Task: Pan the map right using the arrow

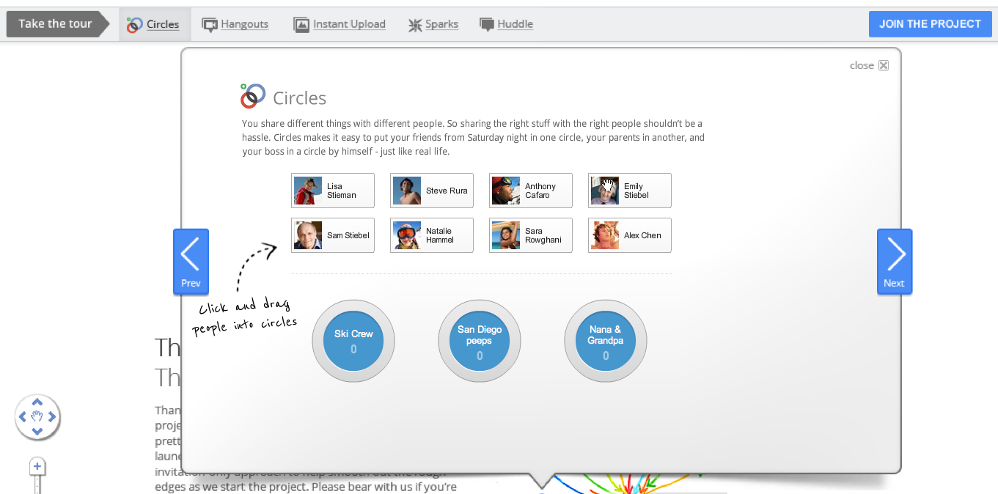Action: coord(52,417)
